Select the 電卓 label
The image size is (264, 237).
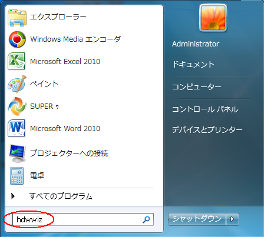coord(37,175)
